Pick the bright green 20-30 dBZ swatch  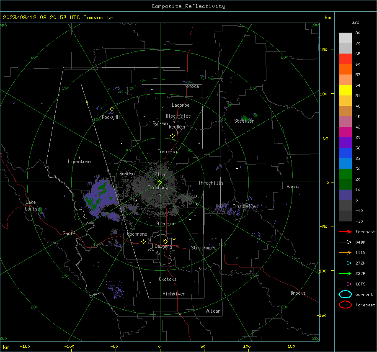tap(345, 174)
